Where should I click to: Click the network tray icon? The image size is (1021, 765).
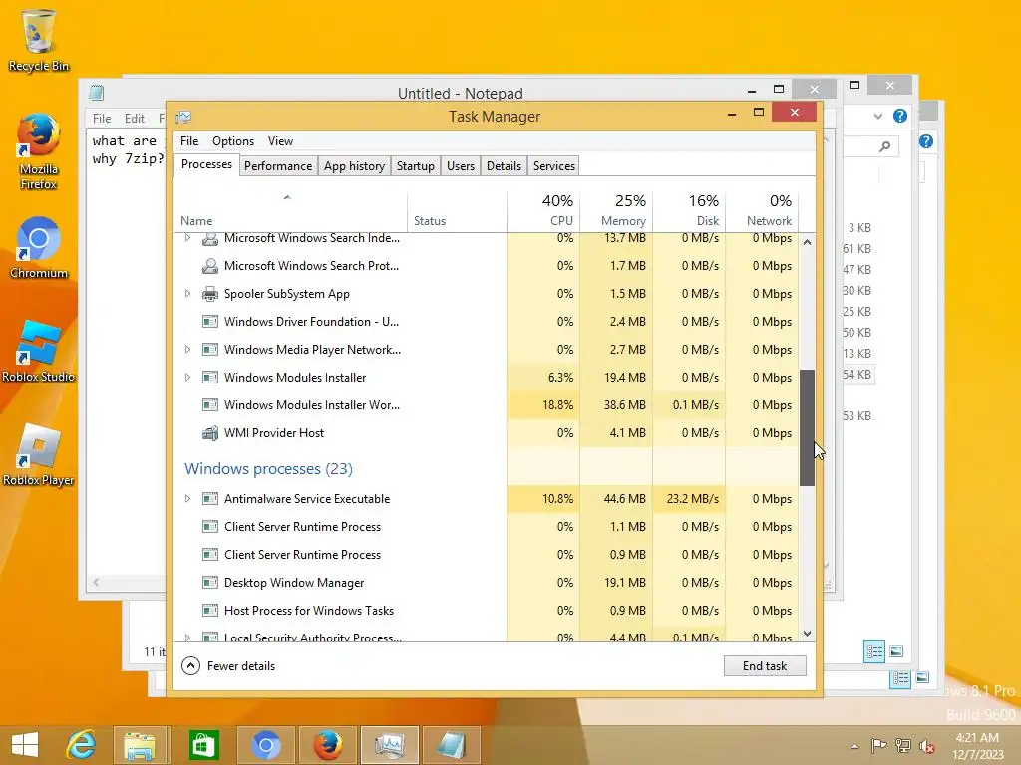pyautogui.click(x=903, y=746)
